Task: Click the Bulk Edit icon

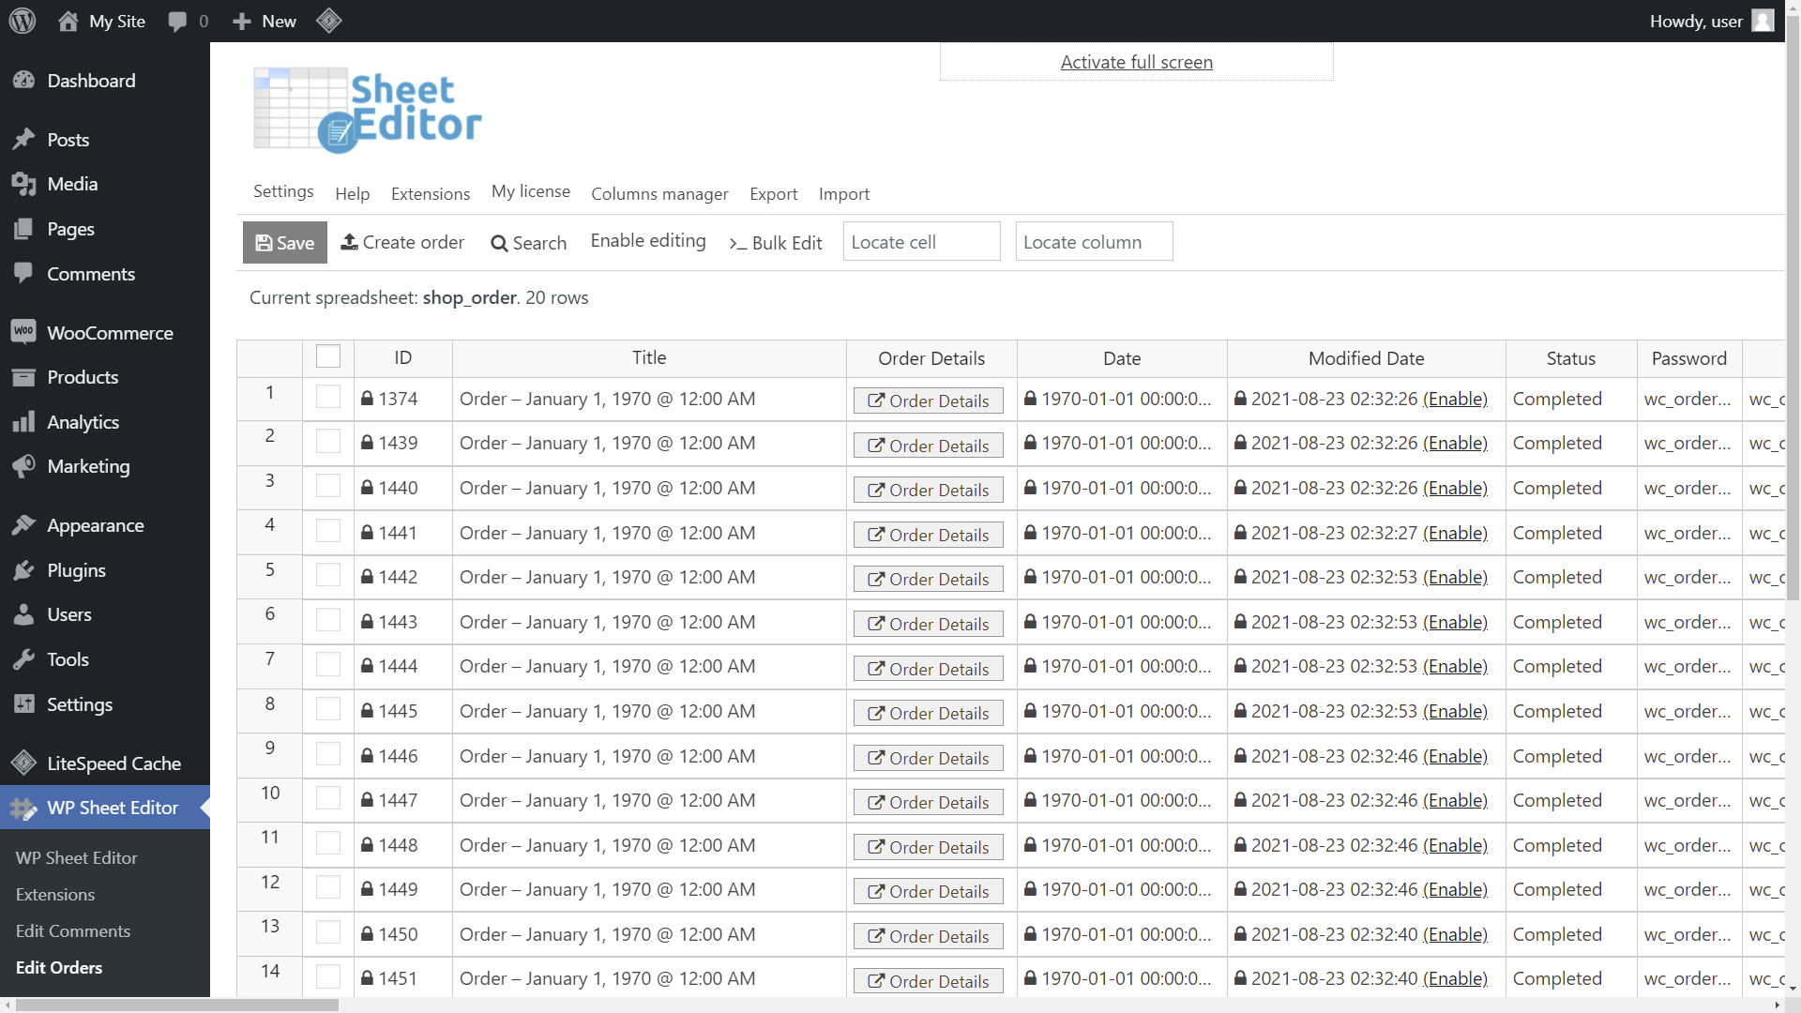Action: tap(739, 243)
